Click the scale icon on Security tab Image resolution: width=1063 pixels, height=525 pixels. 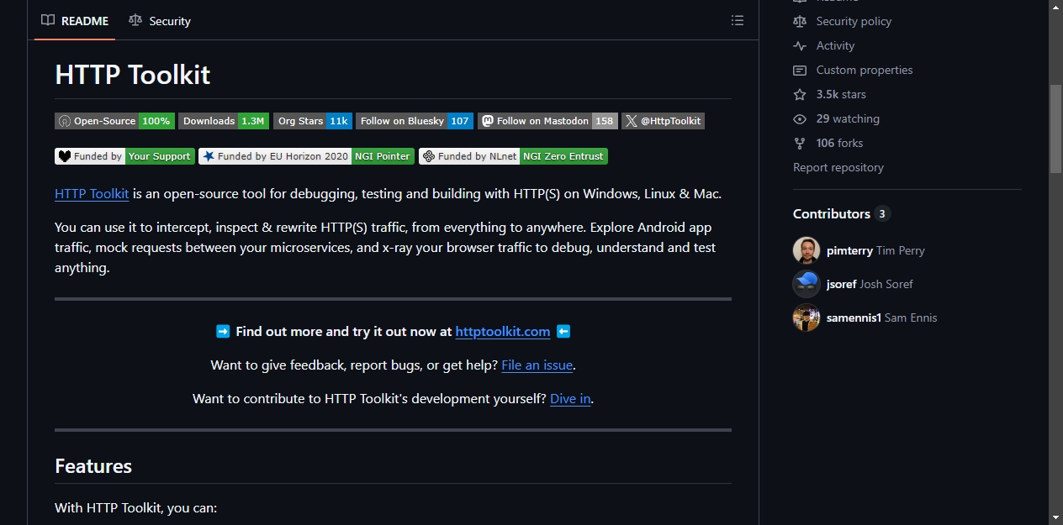click(135, 21)
